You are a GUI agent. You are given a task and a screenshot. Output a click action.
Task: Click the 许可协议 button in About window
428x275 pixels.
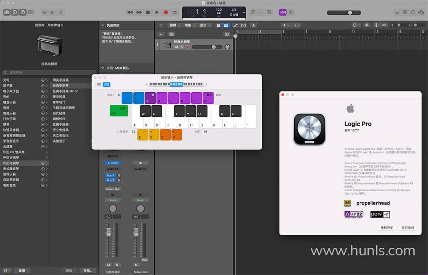tap(408, 227)
